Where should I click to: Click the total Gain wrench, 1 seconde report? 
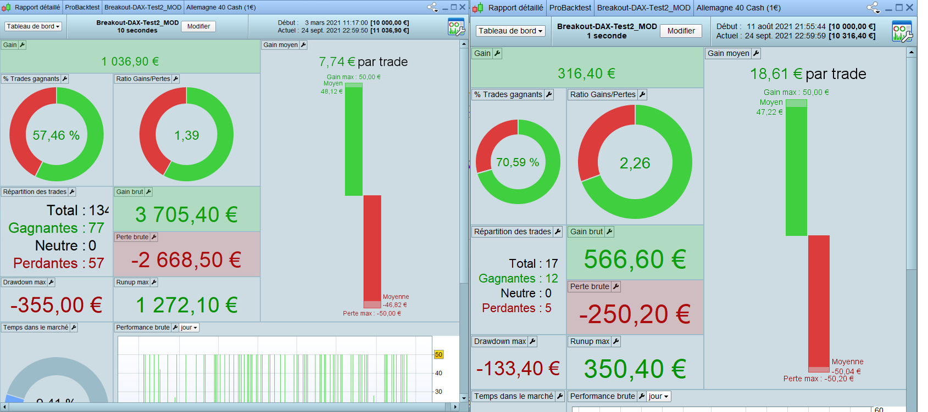point(497,53)
